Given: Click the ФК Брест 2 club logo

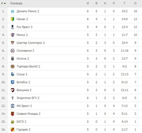Looking at the screenshot, I should [12, 106].
